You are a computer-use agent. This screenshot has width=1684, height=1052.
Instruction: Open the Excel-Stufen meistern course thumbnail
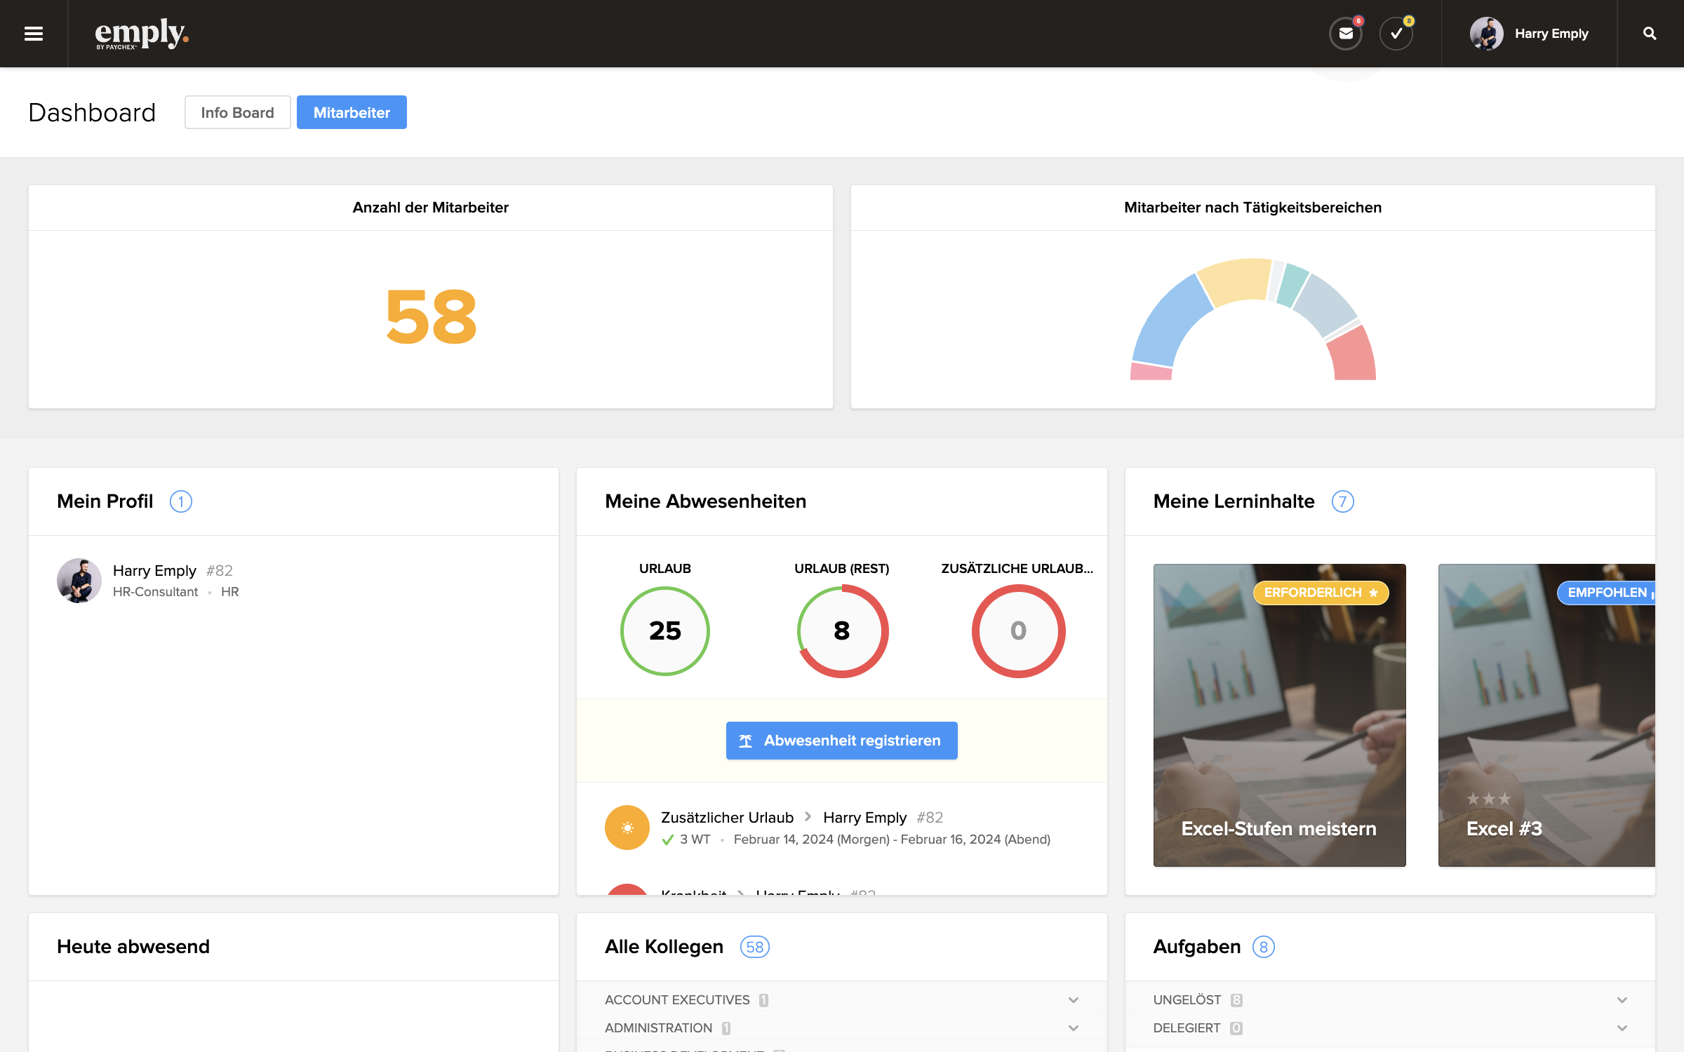coord(1279,715)
